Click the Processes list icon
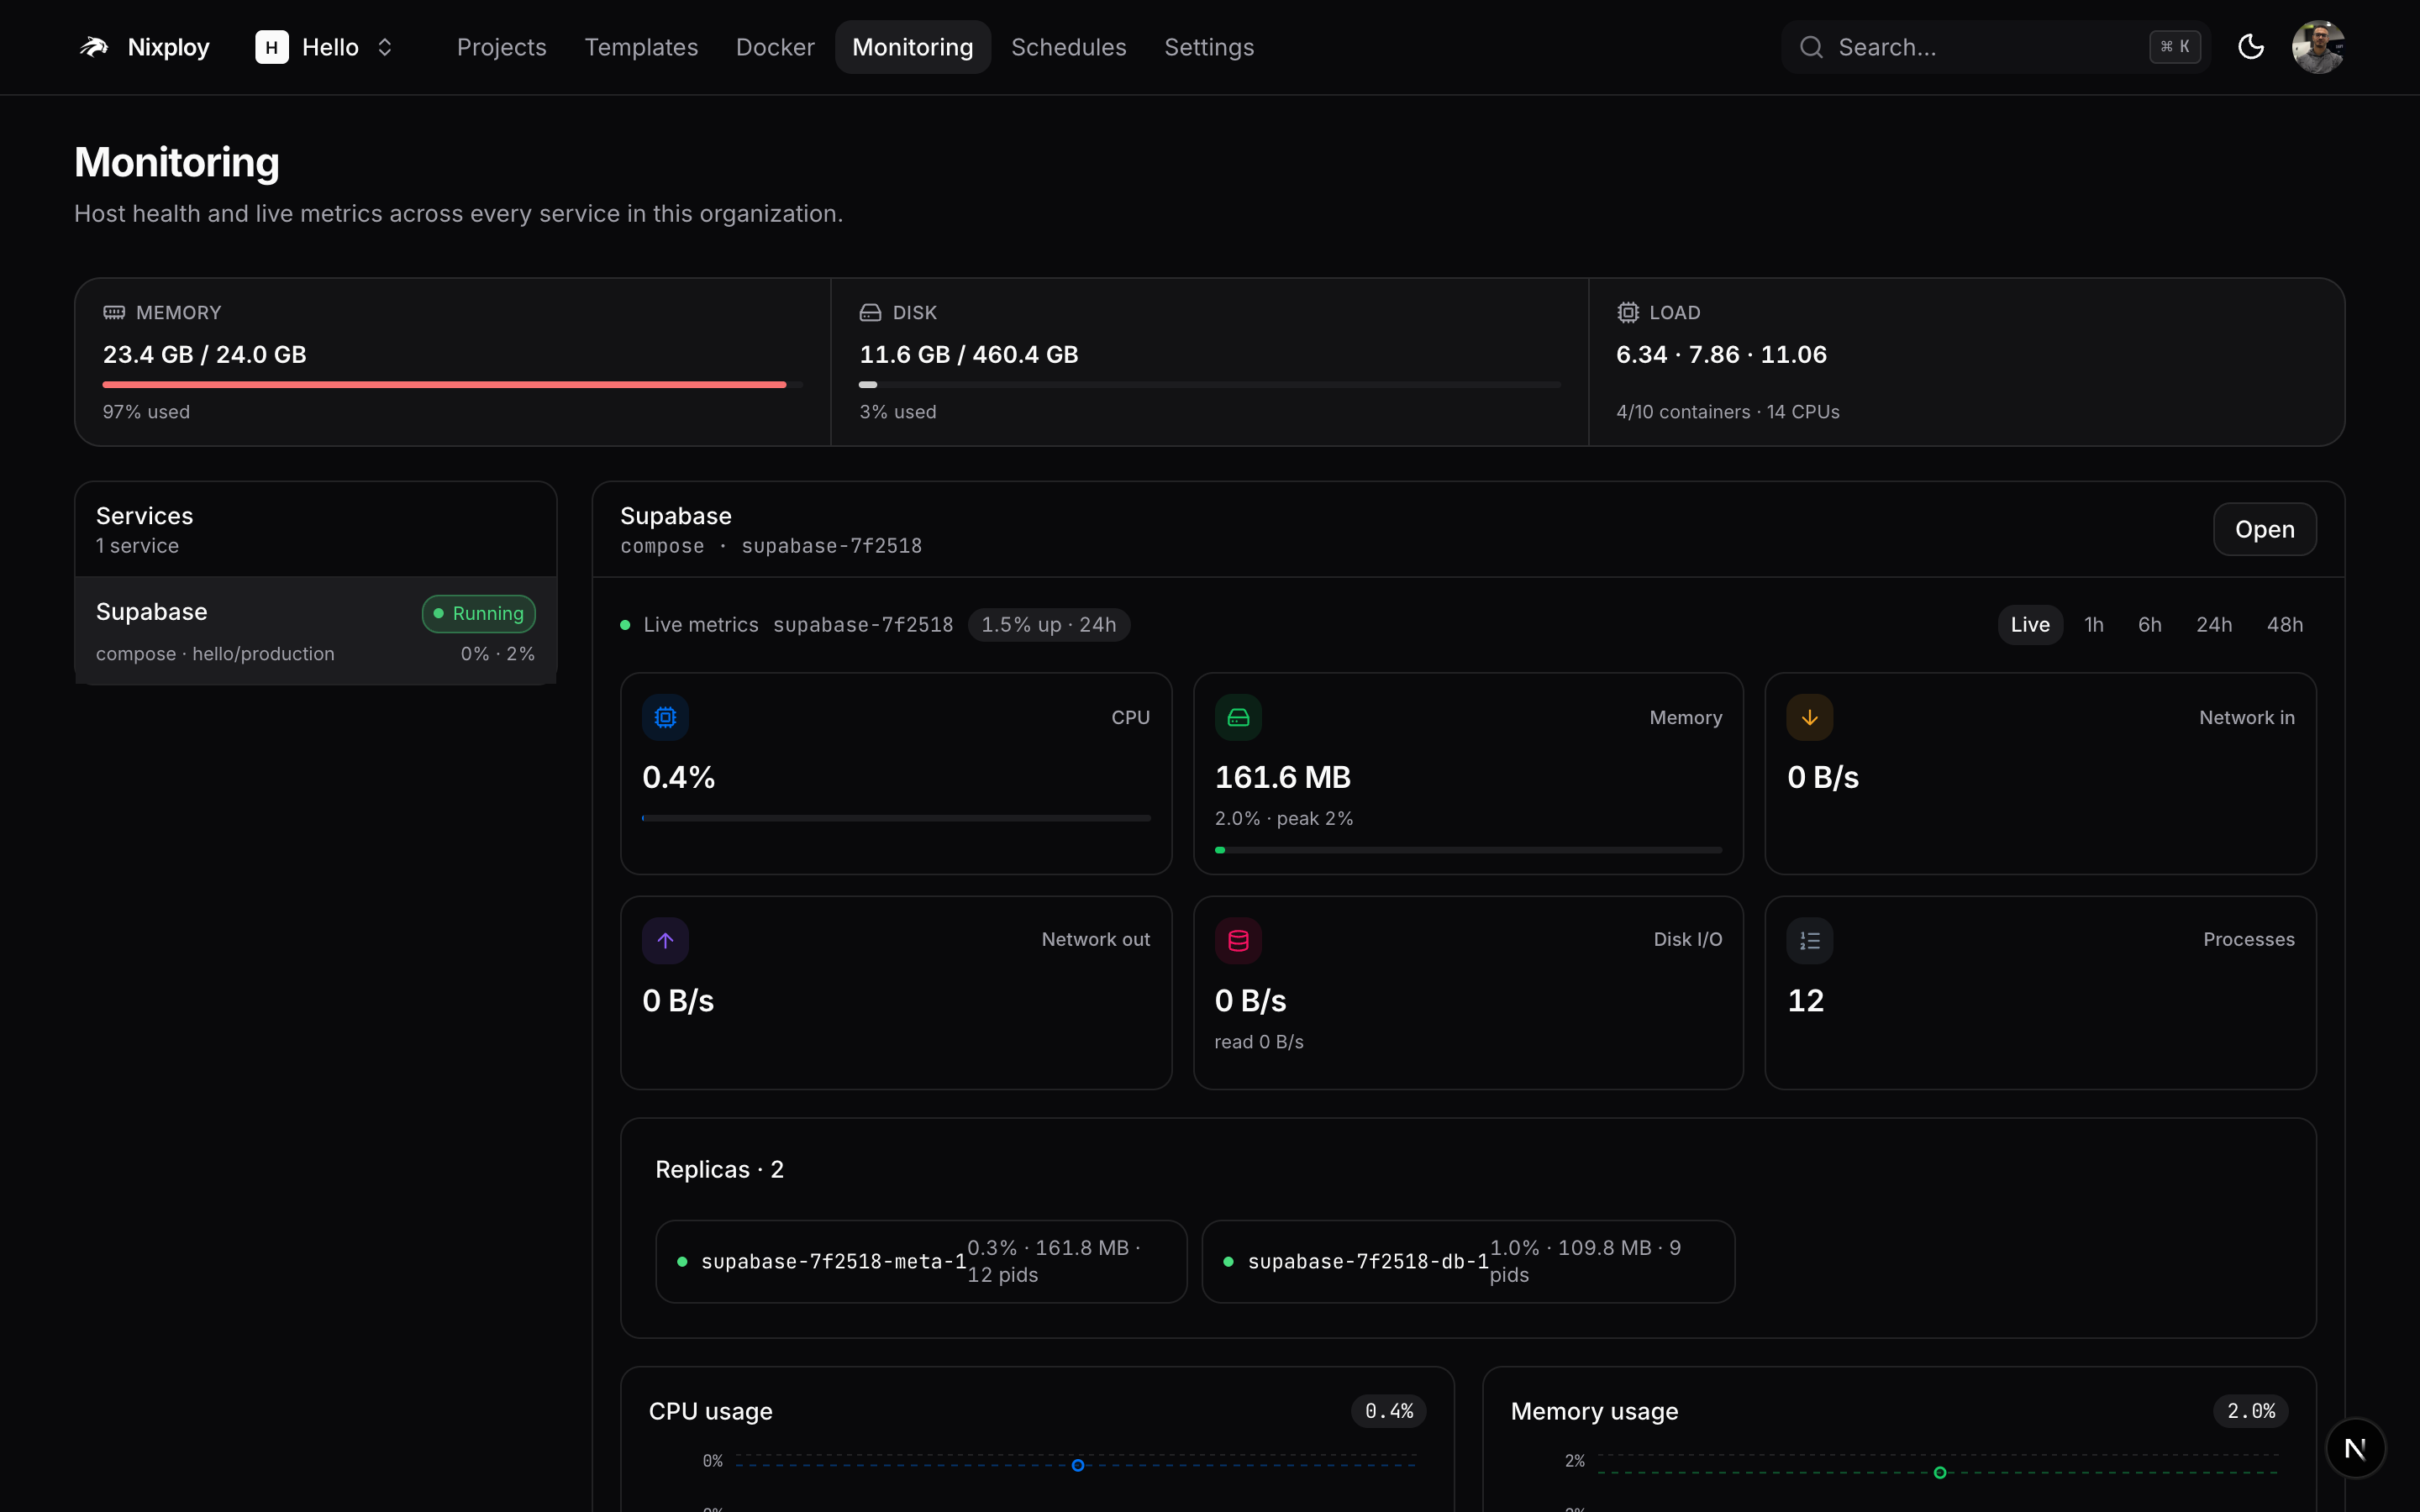This screenshot has width=2420, height=1512. (x=1810, y=940)
